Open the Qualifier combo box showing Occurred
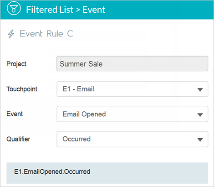Image resolution: width=214 pixels, height=187 pixels. (132, 139)
